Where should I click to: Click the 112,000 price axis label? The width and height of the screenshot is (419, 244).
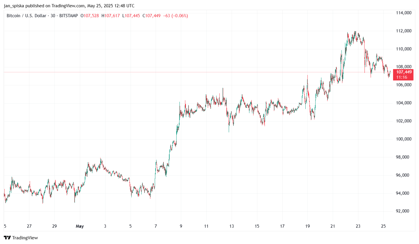(x=404, y=31)
